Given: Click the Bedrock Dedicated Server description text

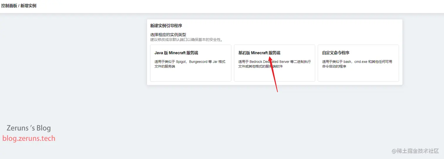Looking at the screenshot, I should tap(274, 64).
